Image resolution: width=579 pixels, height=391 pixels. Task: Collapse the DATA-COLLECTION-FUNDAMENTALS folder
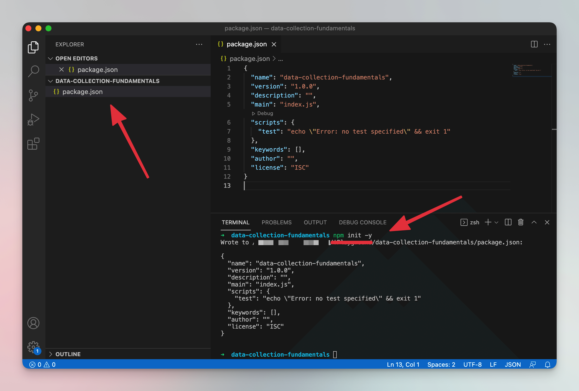50,81
